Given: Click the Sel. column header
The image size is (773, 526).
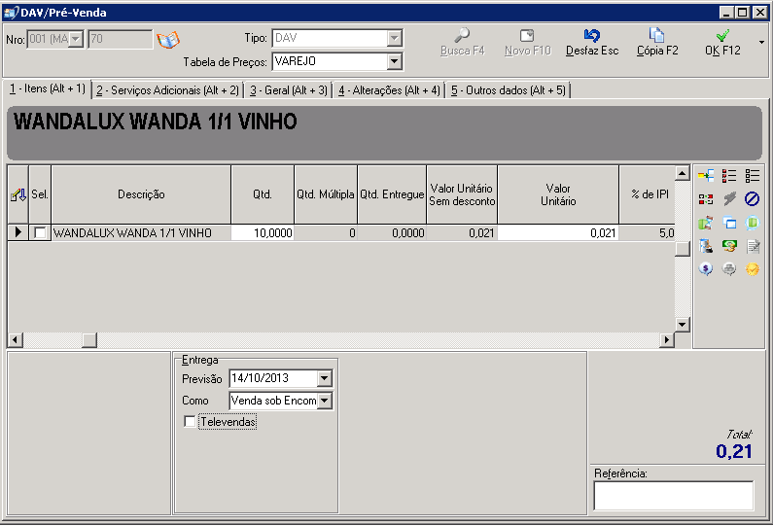Looking at the screenshot, I should (x=40, y=194).
